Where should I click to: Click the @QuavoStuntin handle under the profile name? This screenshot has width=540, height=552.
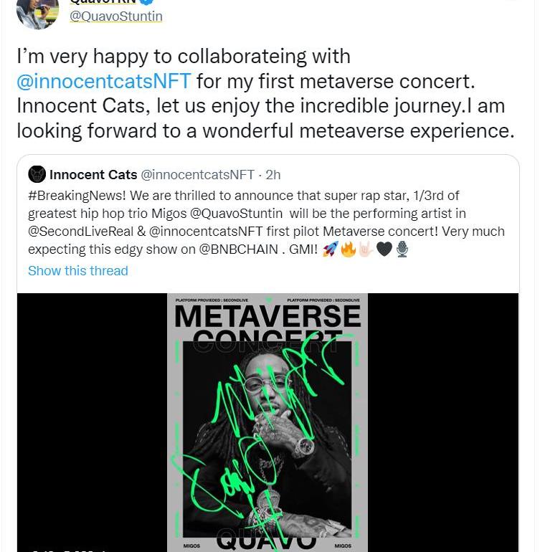pos(115,16)
